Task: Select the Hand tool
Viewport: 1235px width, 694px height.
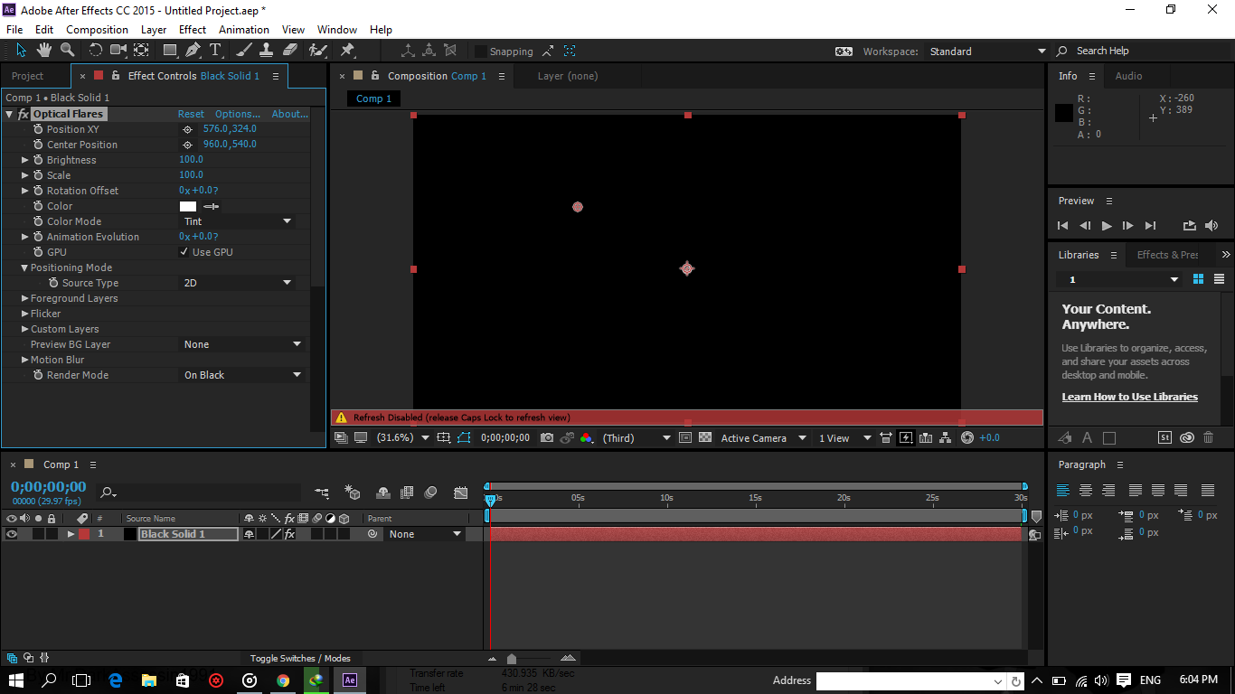Action: pyautogui.click(x=42, y=51)
